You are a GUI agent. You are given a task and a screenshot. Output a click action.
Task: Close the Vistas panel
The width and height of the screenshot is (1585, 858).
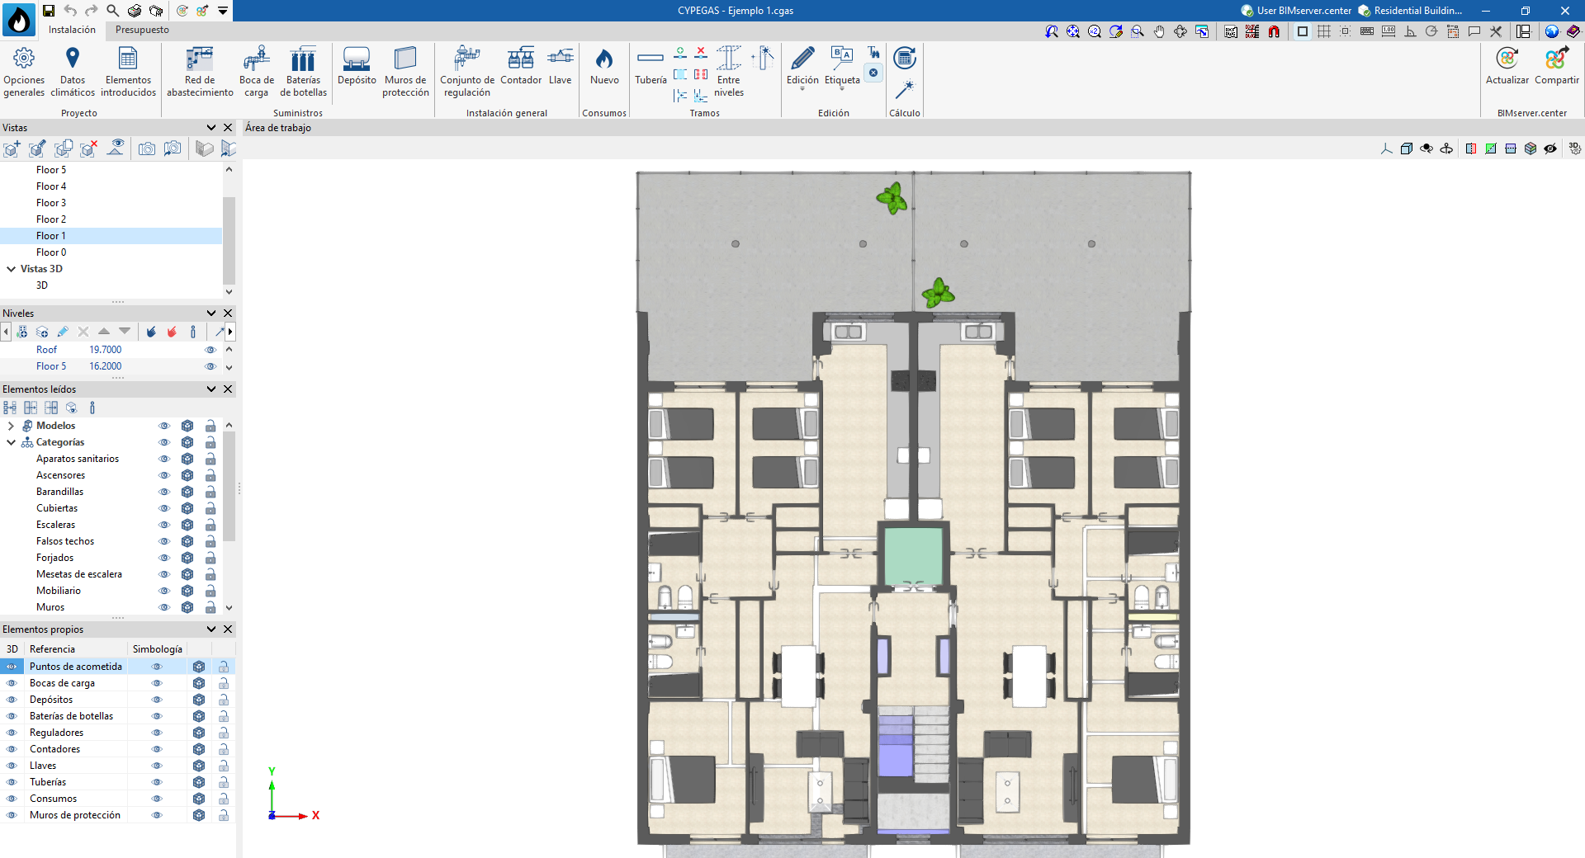click(x=229, y=128)
